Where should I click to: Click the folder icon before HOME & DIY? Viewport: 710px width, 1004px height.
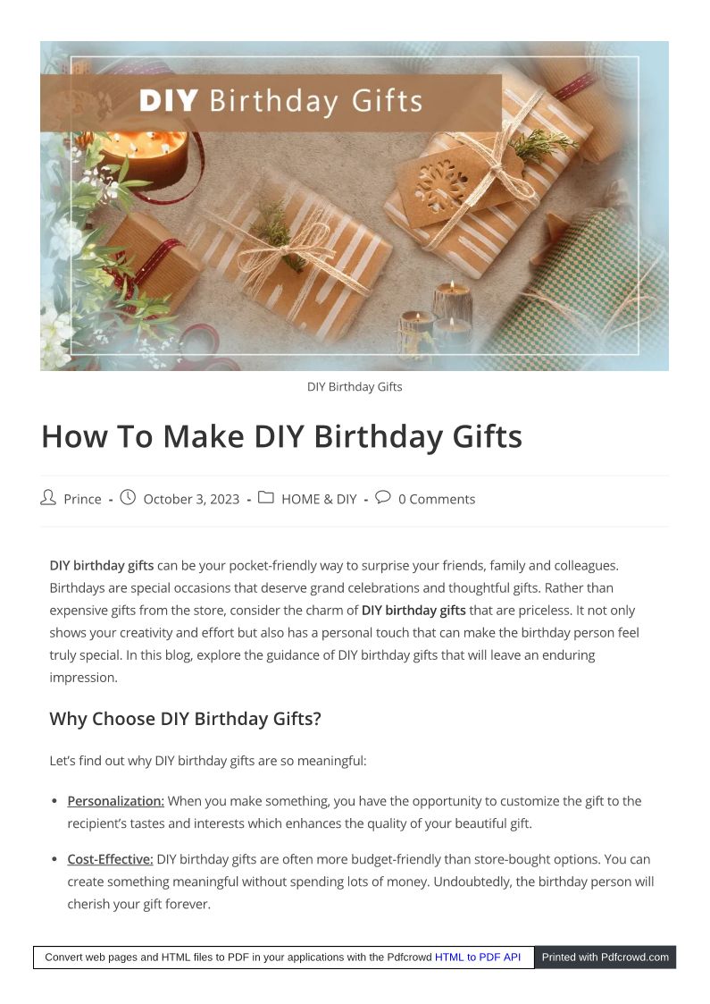pos(265,498)
